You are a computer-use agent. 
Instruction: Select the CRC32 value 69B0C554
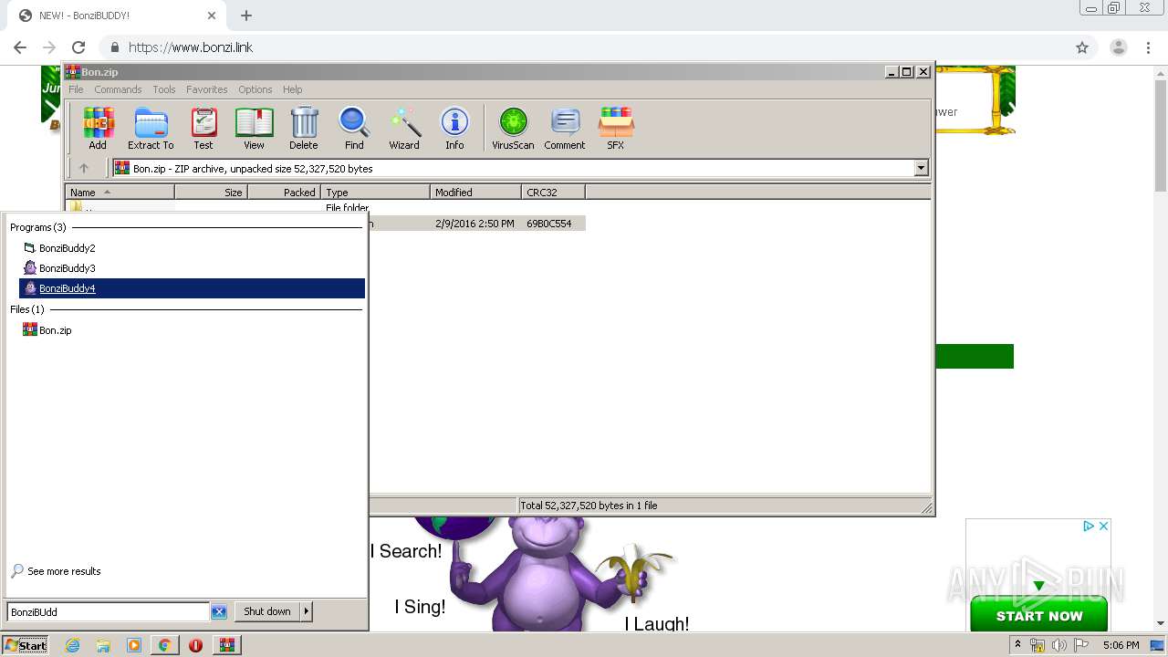coord(549,224)
